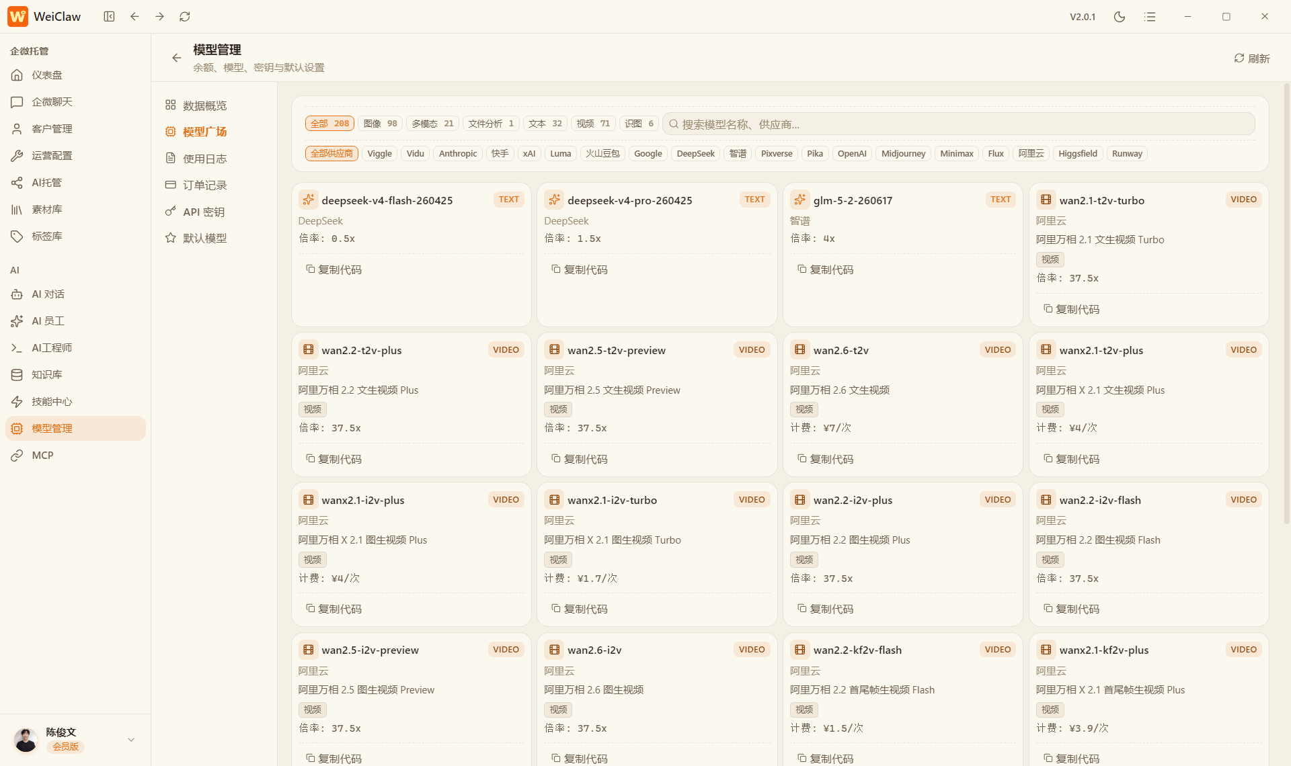Filter by Anthropic provider
This screenshot has width=1291, height=766.
click(x=458, y=154)
